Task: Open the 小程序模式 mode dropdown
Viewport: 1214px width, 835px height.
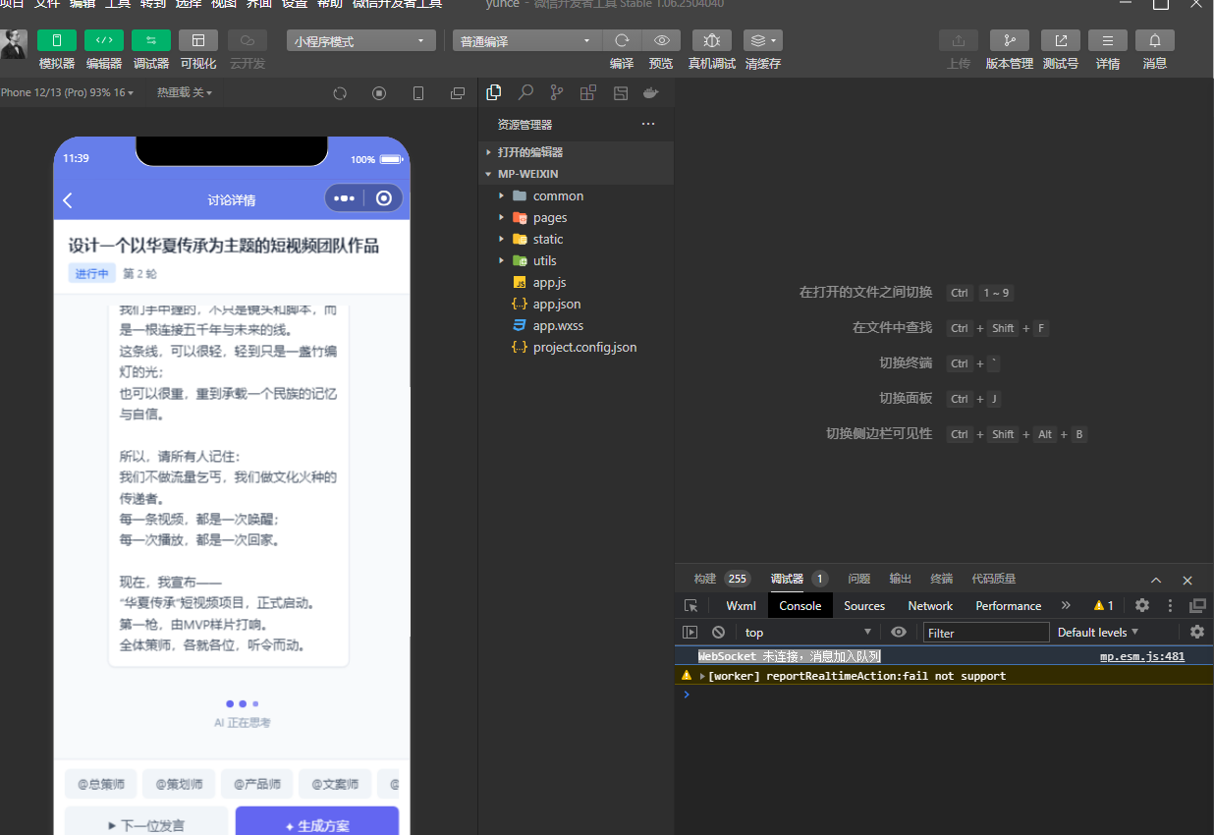Action: [361, 41]
